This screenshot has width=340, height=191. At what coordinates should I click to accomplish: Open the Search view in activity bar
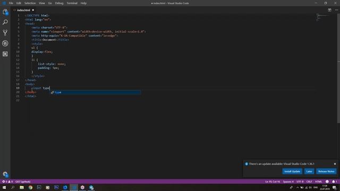pyautogui.click(x=5, y=22)
